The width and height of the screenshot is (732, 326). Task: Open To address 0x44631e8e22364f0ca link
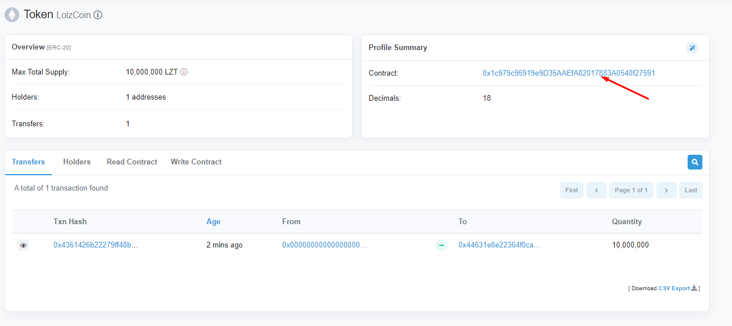(x=499, y=245)
